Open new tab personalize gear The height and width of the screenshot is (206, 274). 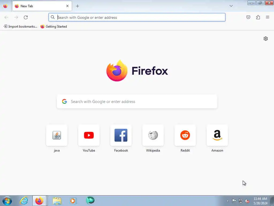(266, 39)
